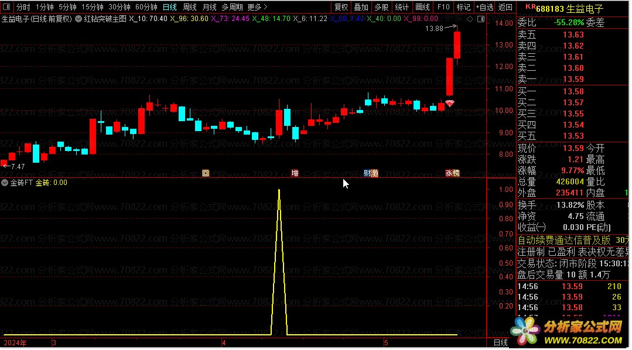
Task: Open 多周期 multi-period view
Action: click(x=232, y=7)
